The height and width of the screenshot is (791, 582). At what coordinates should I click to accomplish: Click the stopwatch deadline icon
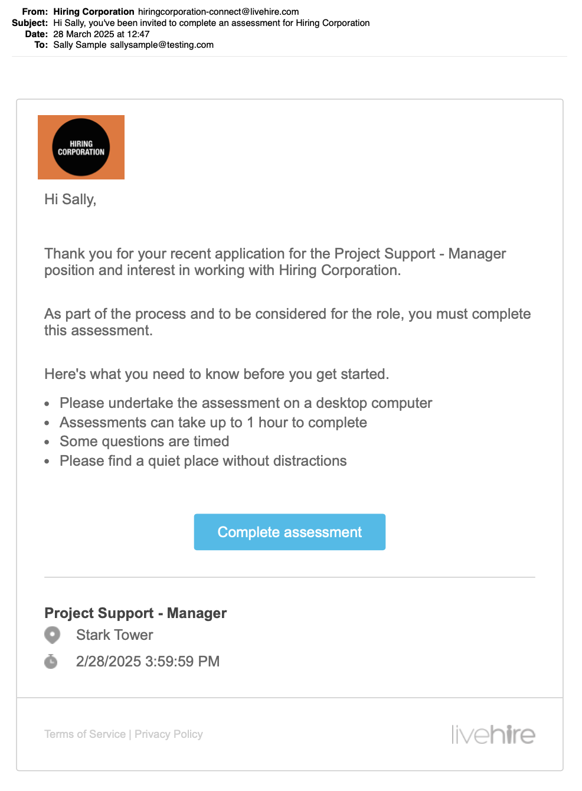pos(51,662)
